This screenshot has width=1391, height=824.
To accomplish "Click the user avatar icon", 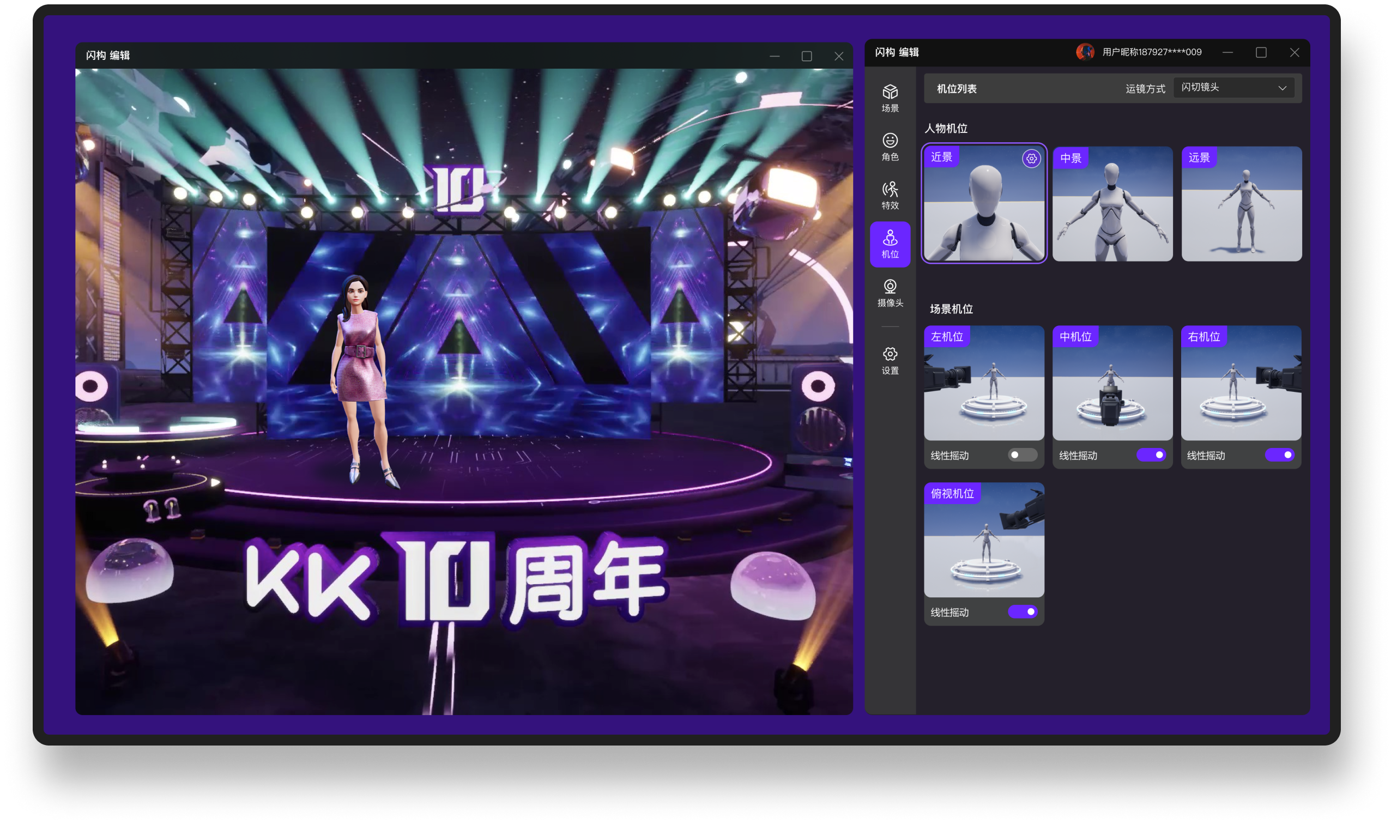I will tap(1085, 52).
